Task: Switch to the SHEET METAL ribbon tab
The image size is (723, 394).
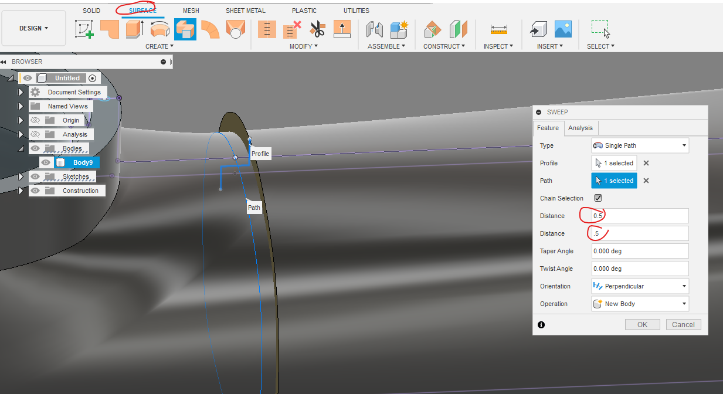Action: click(x=245, y=10)
